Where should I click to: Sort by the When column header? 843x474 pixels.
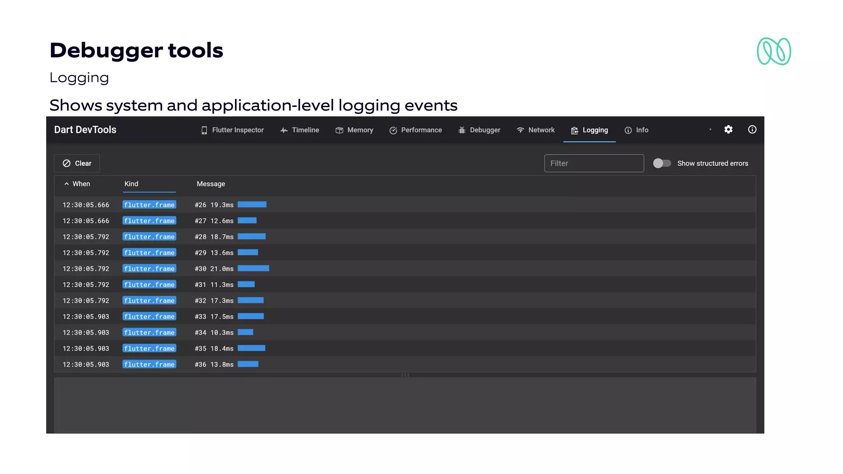[77, 184]
